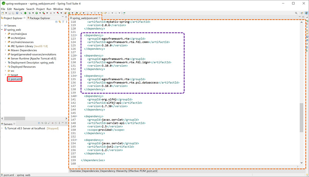The width and height of the screenshot is (309, 177).
Task: Switch to the Package Explorer tab
Action: pyautogui.click(x=39, y=18)
